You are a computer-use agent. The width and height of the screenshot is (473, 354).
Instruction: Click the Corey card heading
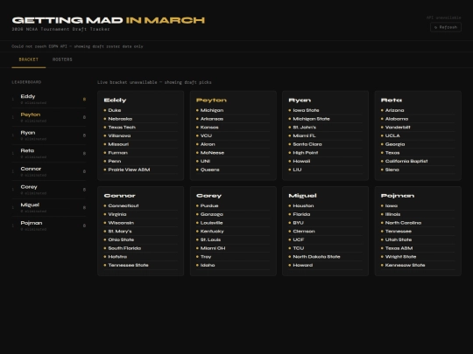point(208,196)
